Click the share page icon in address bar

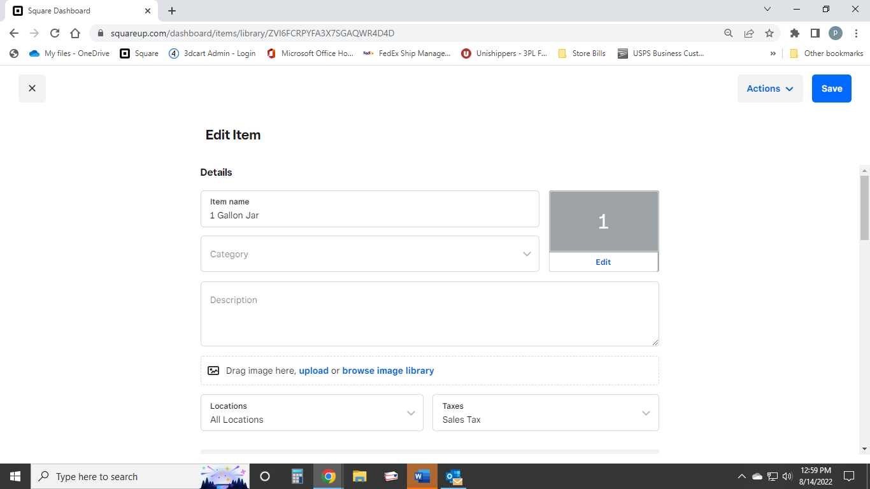[x=749, y=33]
